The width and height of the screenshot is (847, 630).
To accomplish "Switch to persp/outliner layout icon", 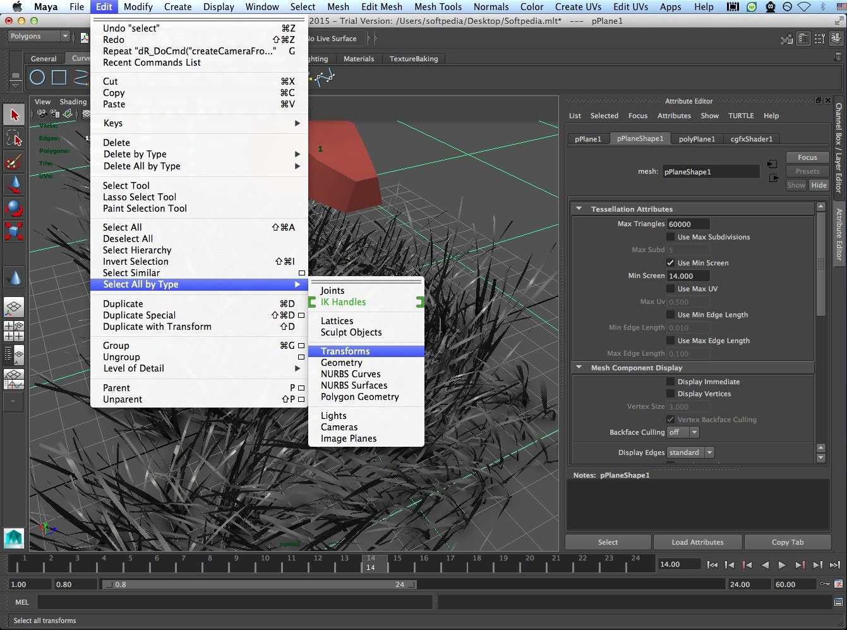I will [15, 355].
